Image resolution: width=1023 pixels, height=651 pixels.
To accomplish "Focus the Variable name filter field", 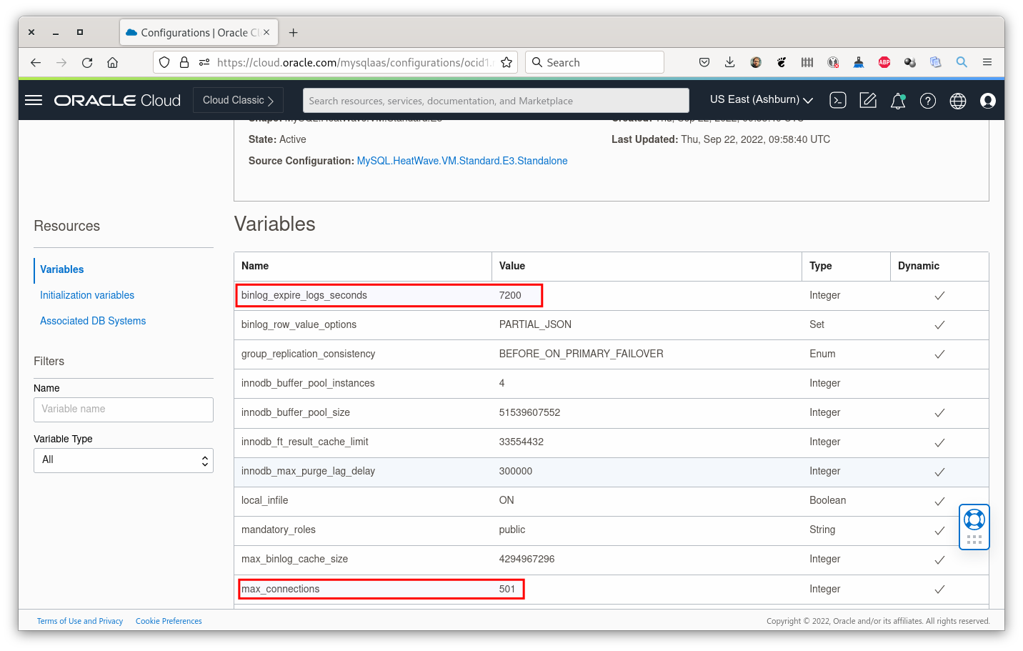I will tap(124, 409).
